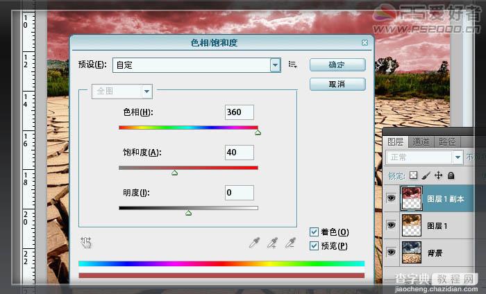Viewport: 486px width, 294px height.
Task: Open the preset options menu icon
Action: (x=292, y=64)
